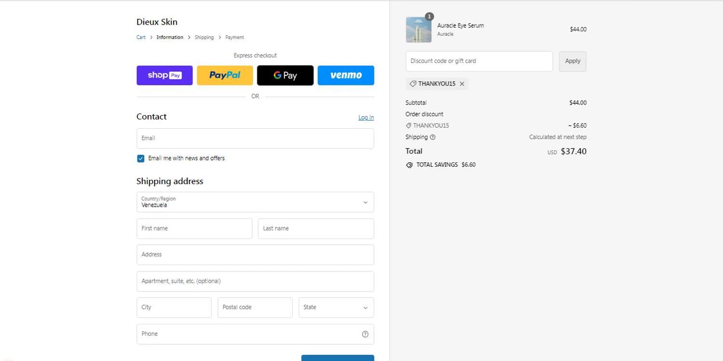This screenshot has width=723, height=361.
Task: Click the discount code entry box
Action: 479,61
